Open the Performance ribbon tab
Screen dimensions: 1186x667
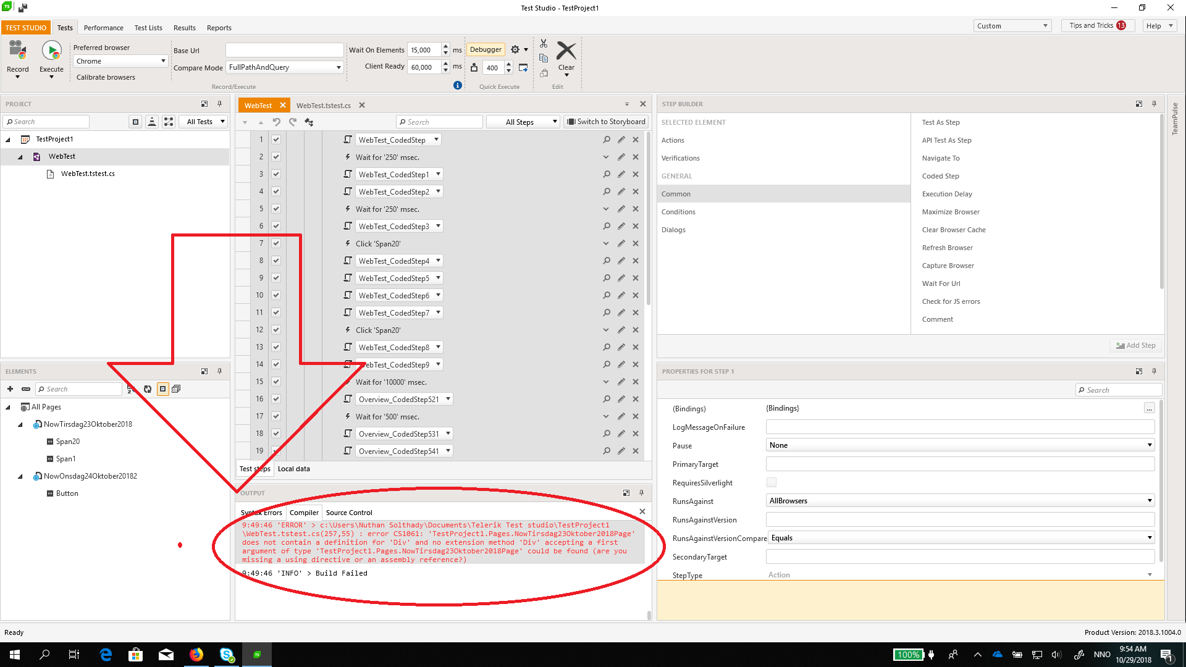click(x=103, y=28)
